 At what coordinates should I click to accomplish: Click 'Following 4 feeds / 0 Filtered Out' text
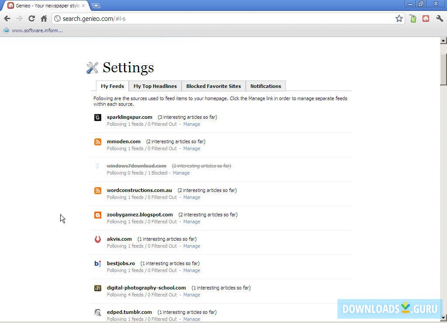click(142, 295)
